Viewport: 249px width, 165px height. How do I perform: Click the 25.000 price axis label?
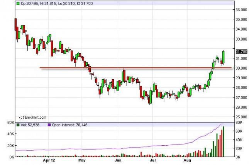point(241,117)
